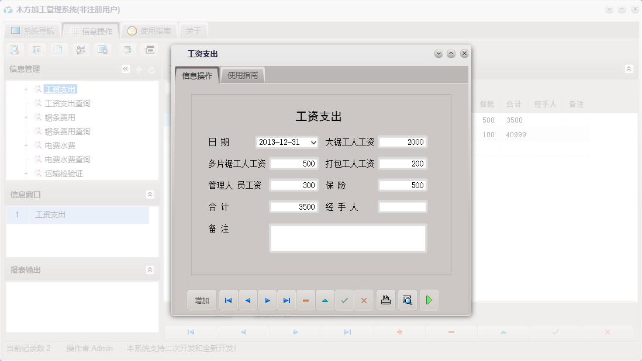Select the magnifier search icon on the toolbar
The image size is (642, 361).
coord(13,50)
